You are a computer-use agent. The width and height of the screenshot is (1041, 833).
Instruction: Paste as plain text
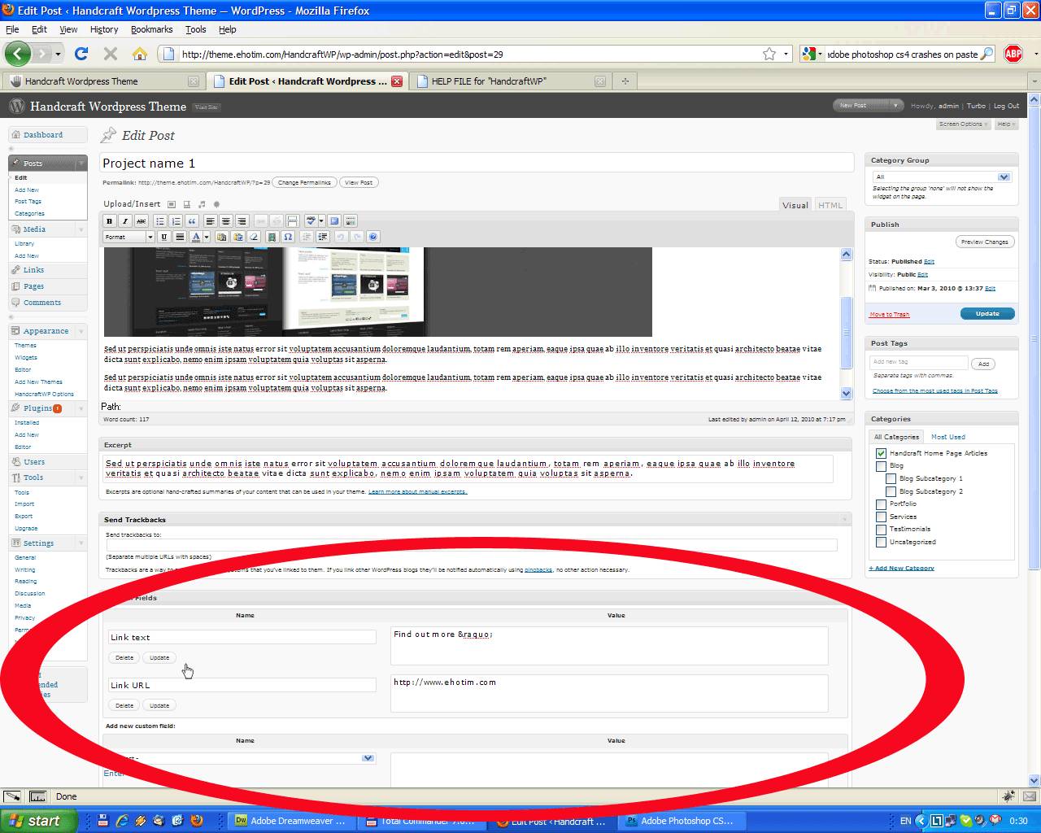coord(222,238)
